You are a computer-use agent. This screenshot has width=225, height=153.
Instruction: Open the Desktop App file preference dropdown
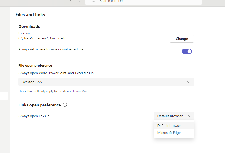pyautogui.click(x=106, y=82)
